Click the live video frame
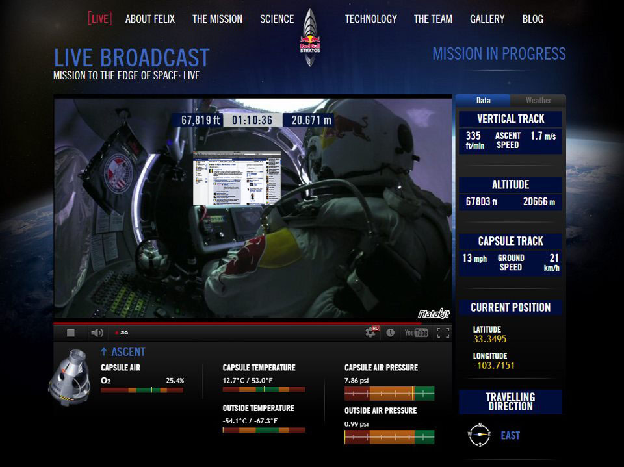Image resolution: width=624 pixels, height=467 pixels. point(253,208)
